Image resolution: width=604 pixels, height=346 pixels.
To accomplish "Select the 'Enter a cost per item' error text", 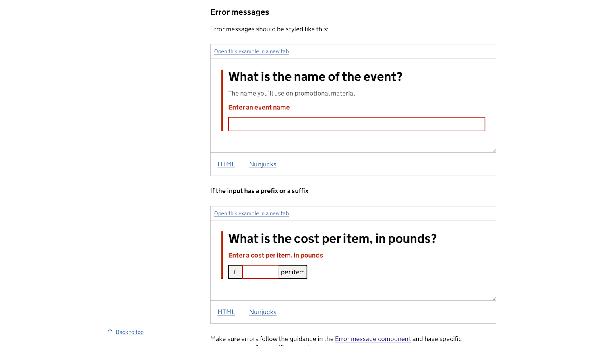I will coord(275,255).
